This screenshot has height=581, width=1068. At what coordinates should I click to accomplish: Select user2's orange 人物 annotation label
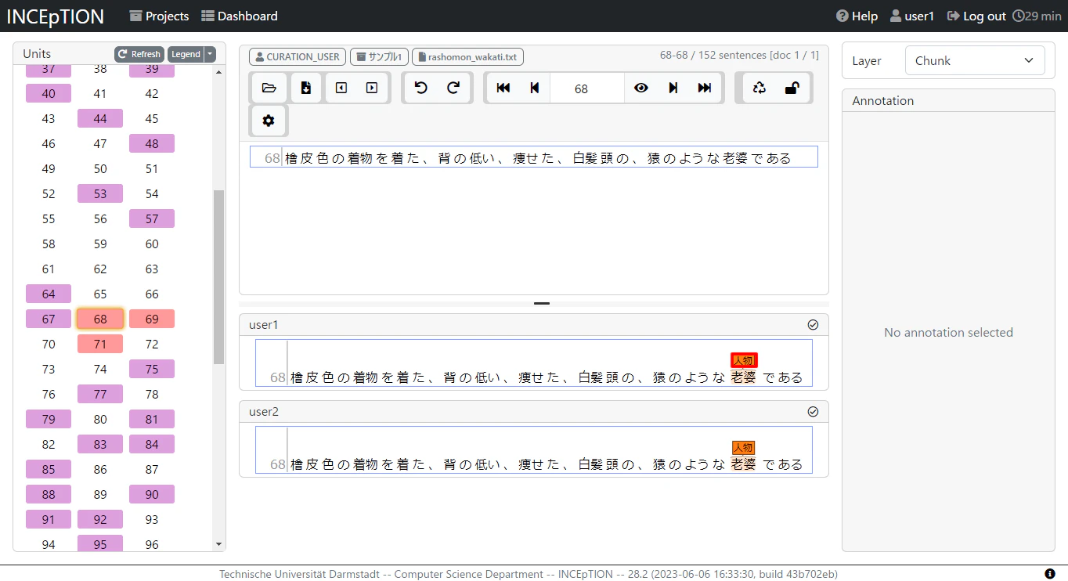coord(744,448)
